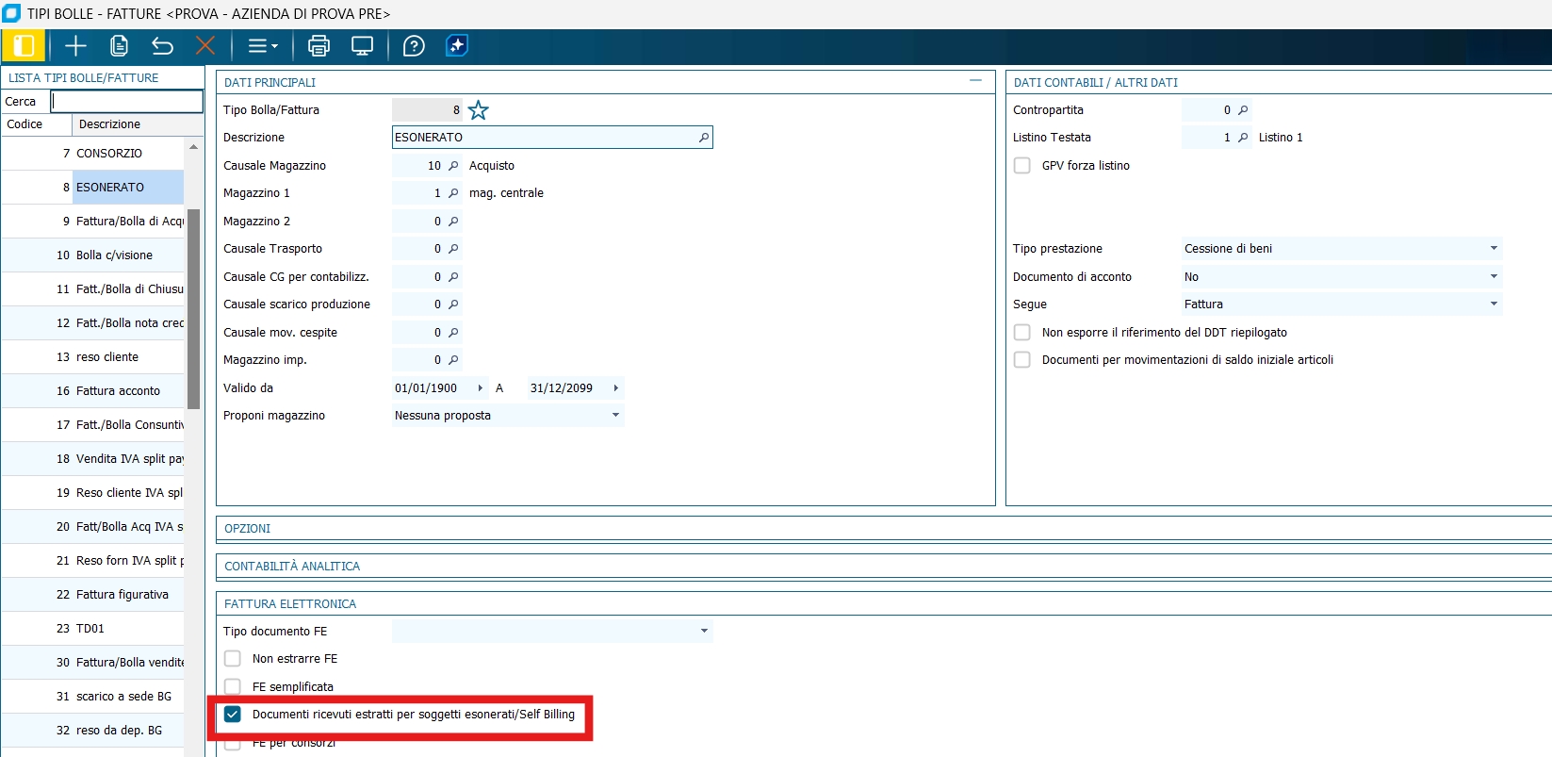
Task: Select Bolla c/visione row in list
Action: click(92, 255)
